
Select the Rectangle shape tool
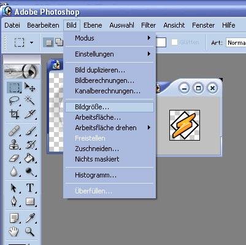coord(30,201)
